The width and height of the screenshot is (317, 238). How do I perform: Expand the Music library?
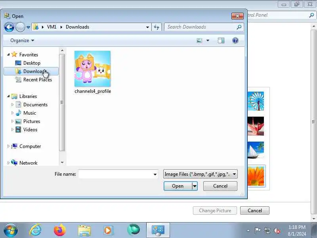12,113
